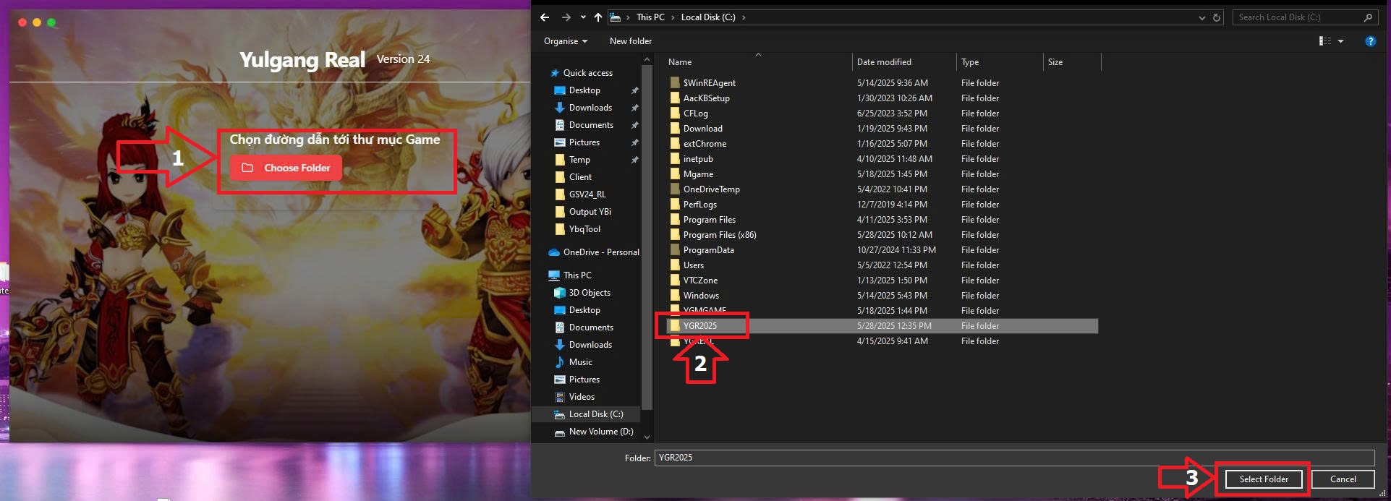Cancel the folder selection dialog

1343,479
